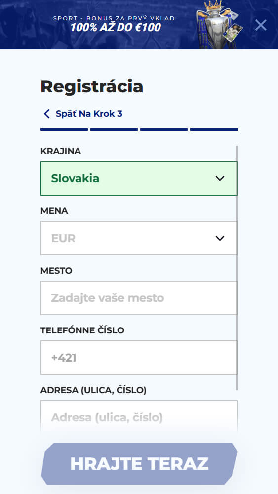This screenshot has height=494, width=278.
Task: Click the trophy image in the banner
Action: (219, 25)
